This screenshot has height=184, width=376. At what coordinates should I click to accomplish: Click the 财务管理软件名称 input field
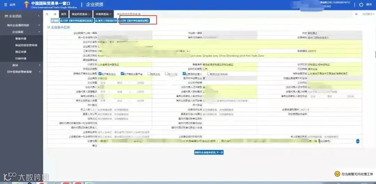pyautogui.click(x=335, y=114)
